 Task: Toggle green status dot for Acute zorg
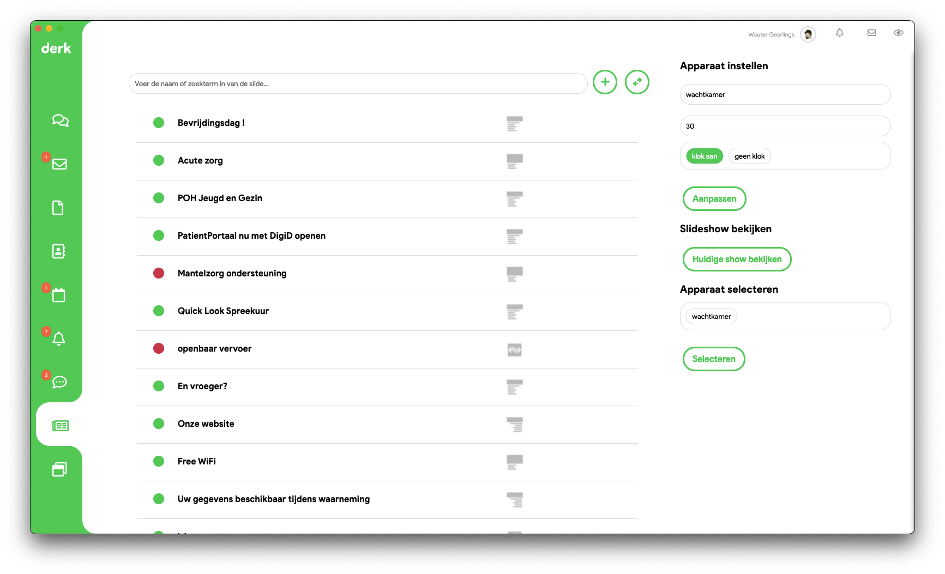(159, 160)
